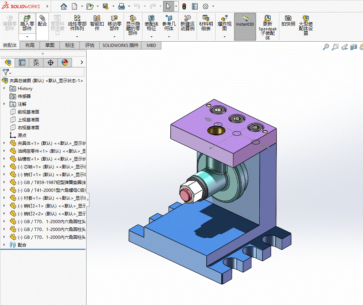Click the Rebuild traffic light icon
The height and width of the screenshot is (305, 363).
click(184, 6)
